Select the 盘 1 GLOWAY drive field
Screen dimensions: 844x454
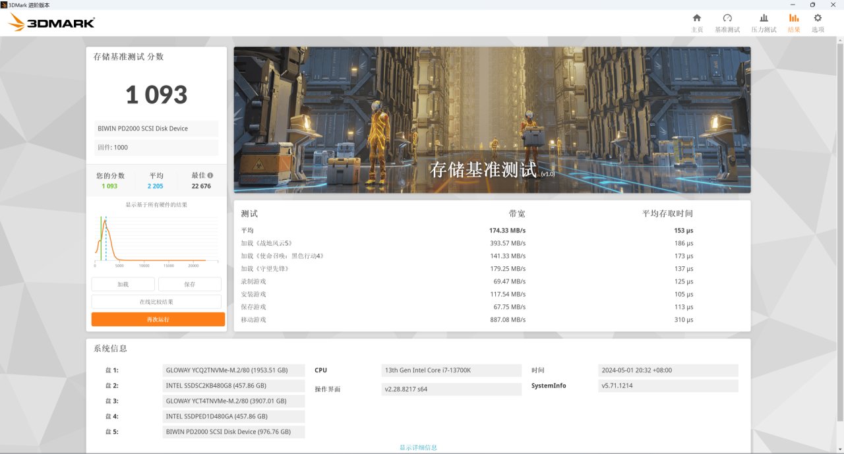[233, 370]
